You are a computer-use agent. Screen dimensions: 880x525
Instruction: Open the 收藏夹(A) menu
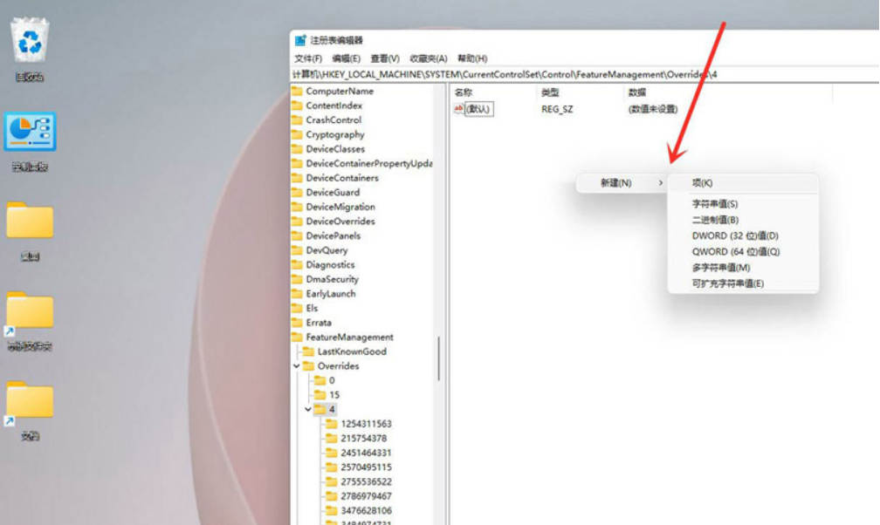pos(429,58)
